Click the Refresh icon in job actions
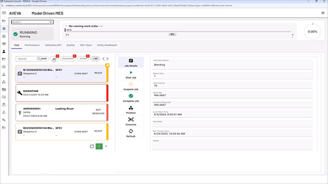The width and height of the screenshot is (328, 184). point(131,131)
